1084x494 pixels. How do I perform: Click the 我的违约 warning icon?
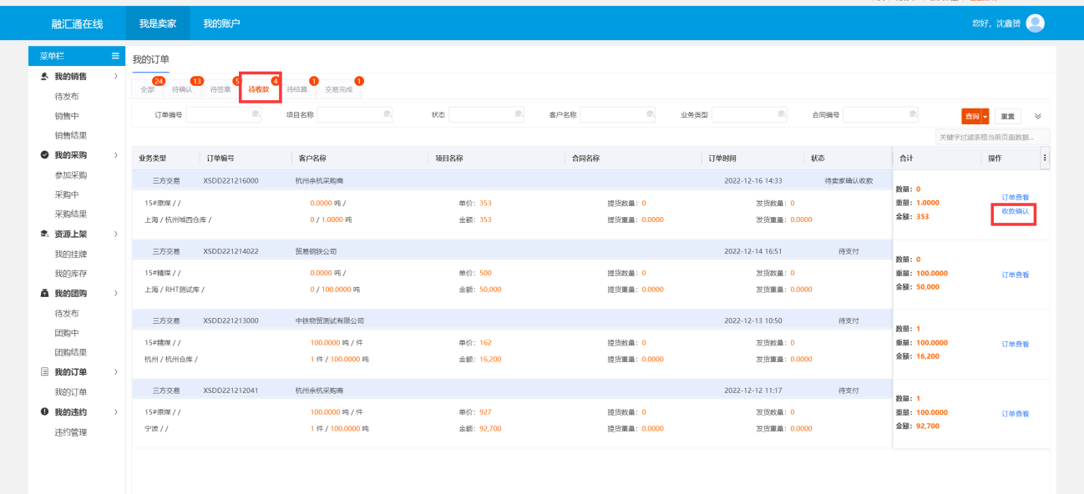(x=44, y=412)
